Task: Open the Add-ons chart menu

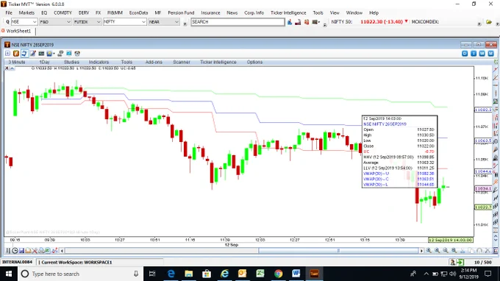Action: coord(154,62)
